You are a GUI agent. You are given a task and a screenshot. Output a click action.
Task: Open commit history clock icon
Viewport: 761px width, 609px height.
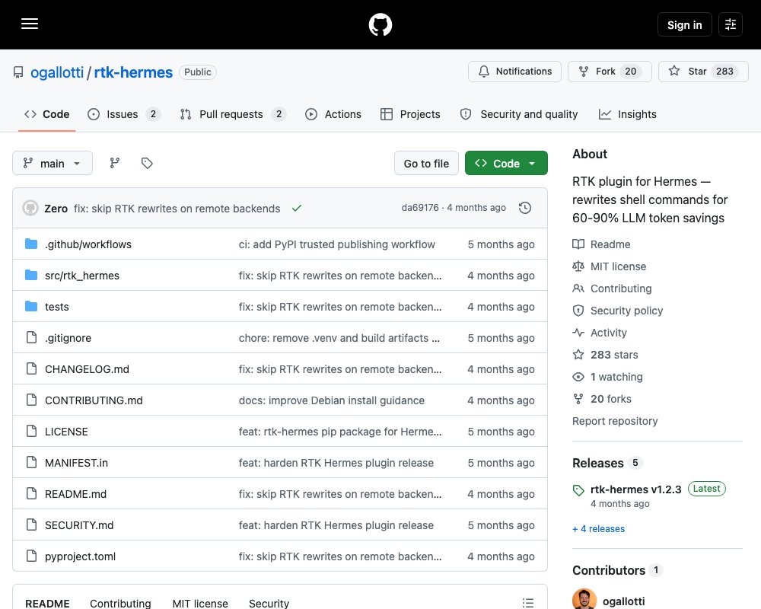coord(524,208)
